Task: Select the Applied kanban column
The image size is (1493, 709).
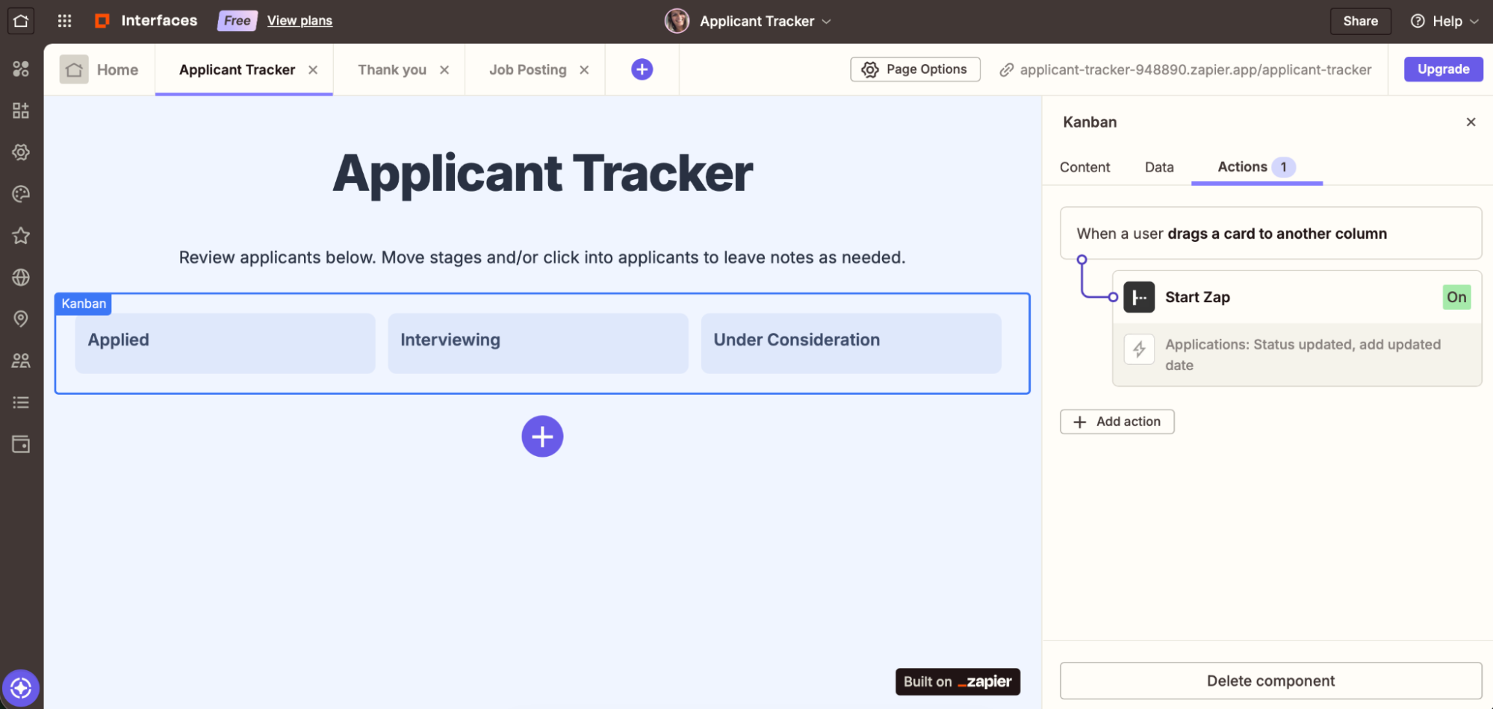Action: pos(225,343)
